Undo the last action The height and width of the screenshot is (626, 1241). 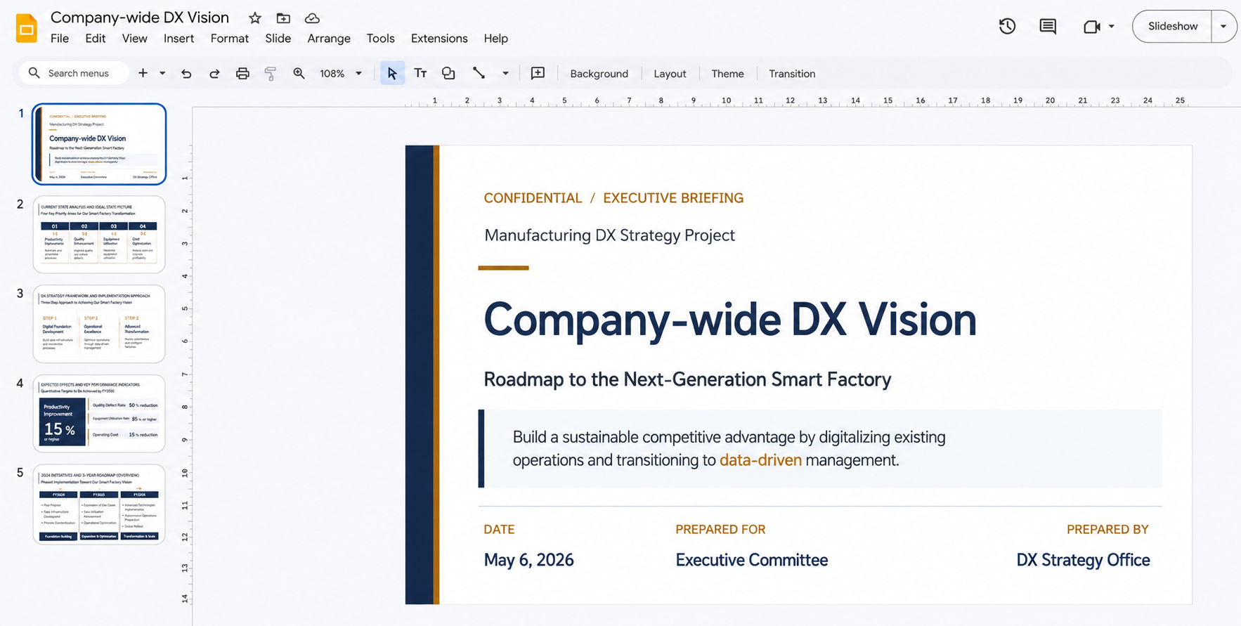[x=186, y=73]
